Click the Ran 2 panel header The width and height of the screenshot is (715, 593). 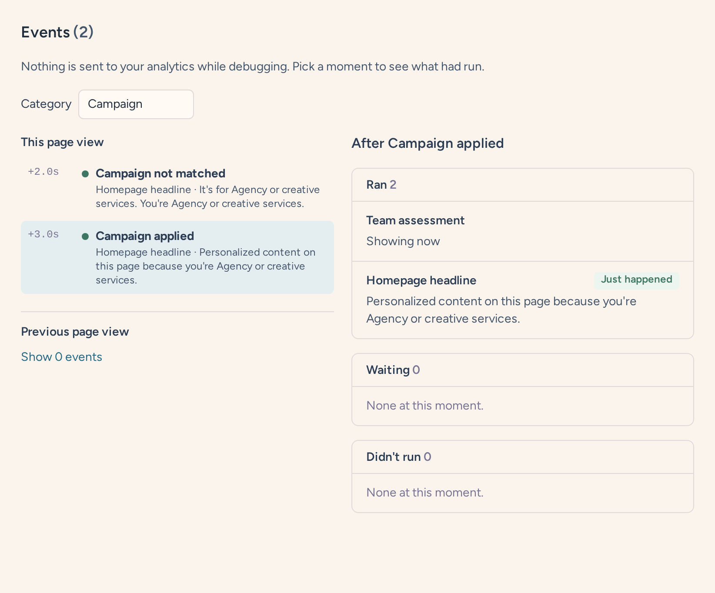[523, 185]
